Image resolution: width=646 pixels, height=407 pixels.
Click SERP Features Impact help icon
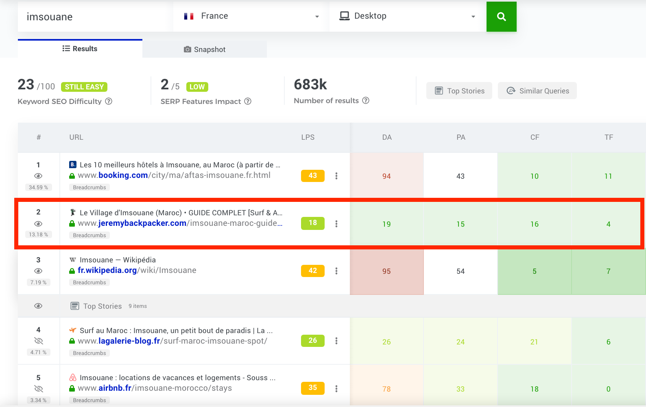(x=248, y=101)
